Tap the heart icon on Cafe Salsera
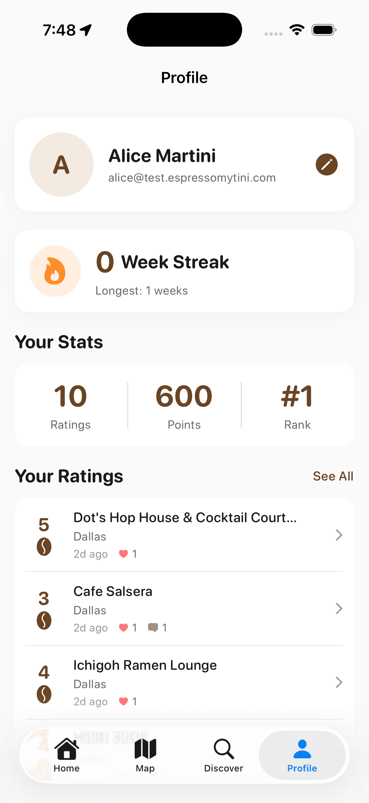This screenshot has width=369, height=803. pos(124,627)
